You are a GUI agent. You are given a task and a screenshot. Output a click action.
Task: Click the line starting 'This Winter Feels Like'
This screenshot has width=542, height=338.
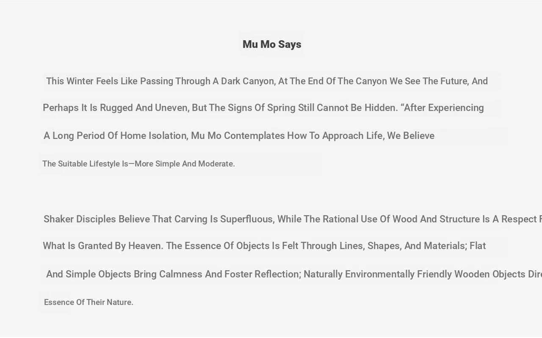tap(267, 81)
